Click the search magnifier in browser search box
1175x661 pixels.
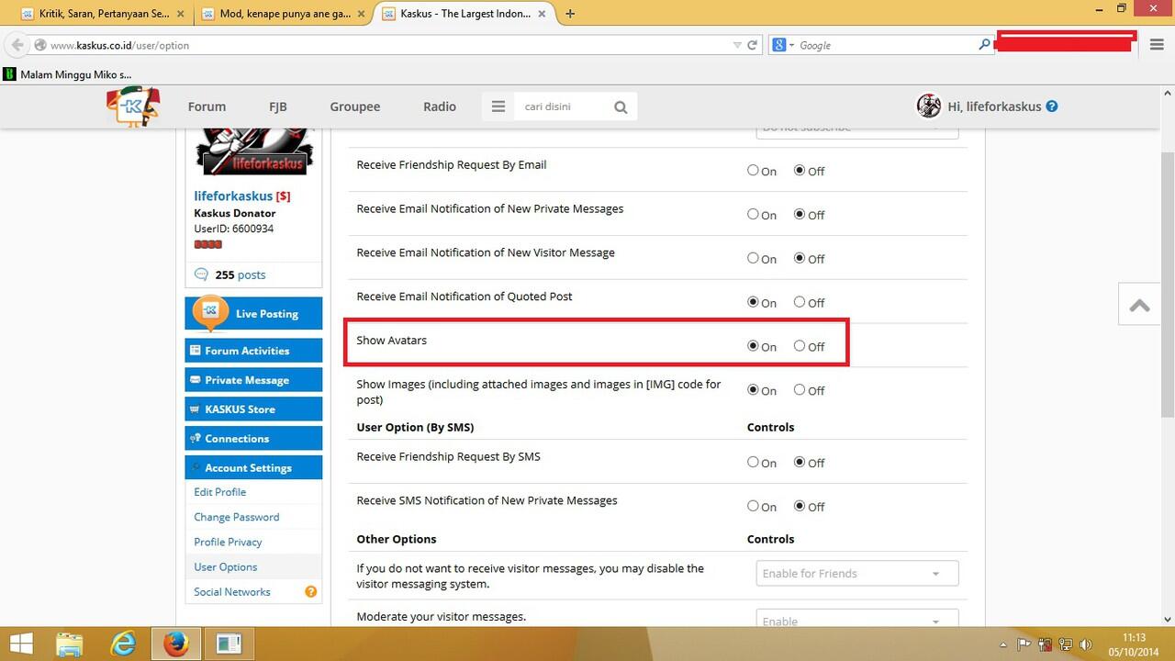pos(984,44)
